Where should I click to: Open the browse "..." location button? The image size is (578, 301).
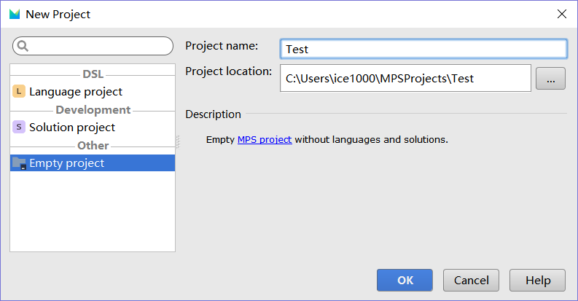point(550,79)
